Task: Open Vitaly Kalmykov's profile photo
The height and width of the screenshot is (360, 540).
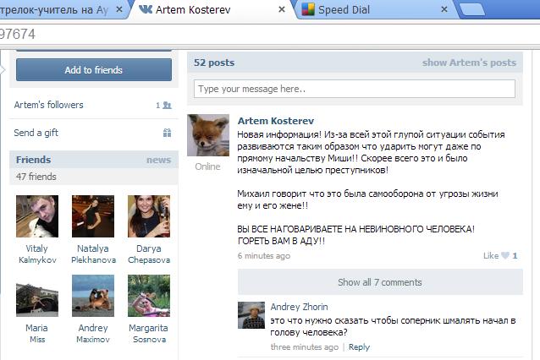Action: coord(36,216)
